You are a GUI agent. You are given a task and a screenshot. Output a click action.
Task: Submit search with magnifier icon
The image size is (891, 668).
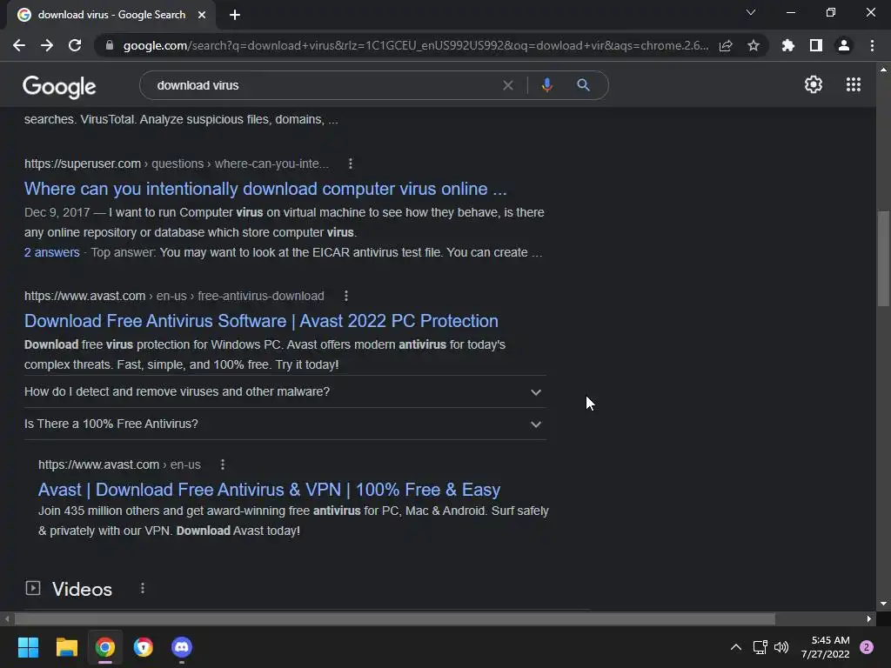[583, 85]
